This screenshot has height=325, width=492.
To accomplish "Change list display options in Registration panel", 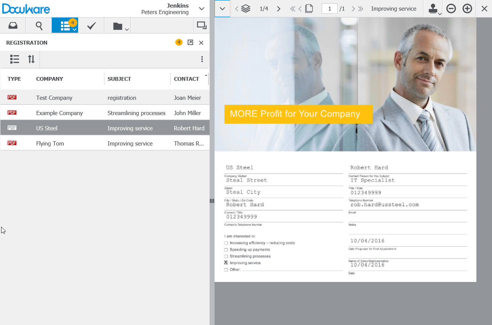I will [14, 59].
